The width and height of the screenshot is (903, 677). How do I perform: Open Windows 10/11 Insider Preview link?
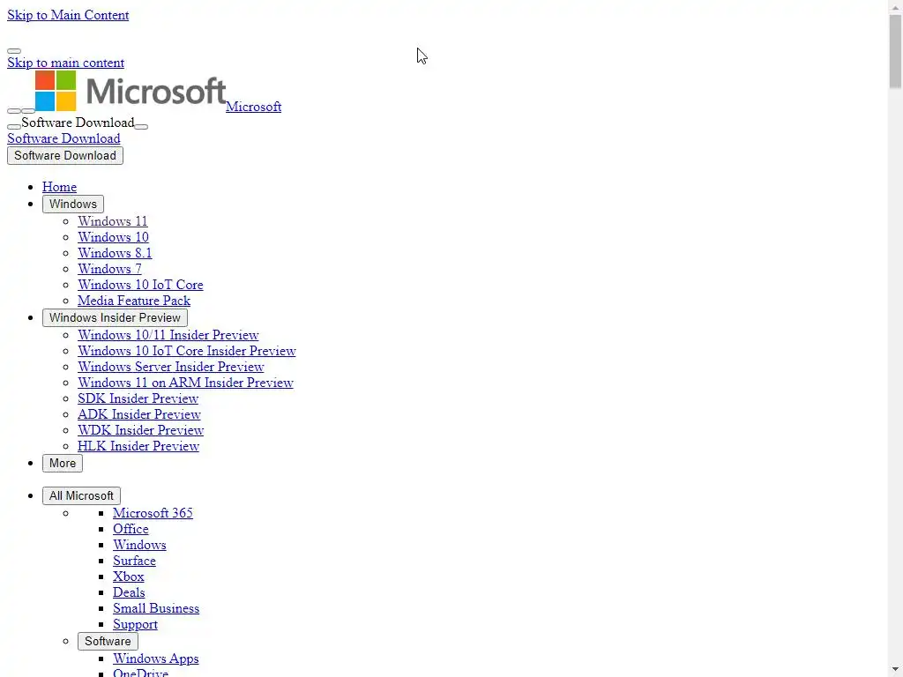coord(168,334)
